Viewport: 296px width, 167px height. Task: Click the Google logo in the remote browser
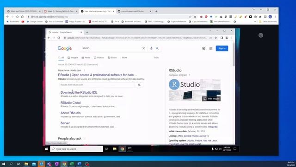[65, 48]
